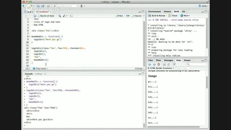Click the help pane horizontal scrollbar
This screenshot has height=130, width=231.
pos(174,127)
